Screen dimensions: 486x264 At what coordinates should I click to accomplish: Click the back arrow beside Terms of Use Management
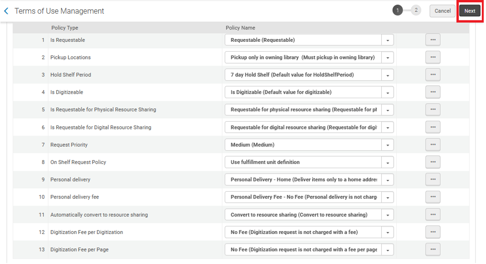click(6, 11)
